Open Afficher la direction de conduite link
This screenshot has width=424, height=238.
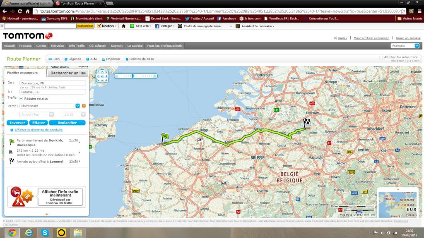tap(39, 130)
